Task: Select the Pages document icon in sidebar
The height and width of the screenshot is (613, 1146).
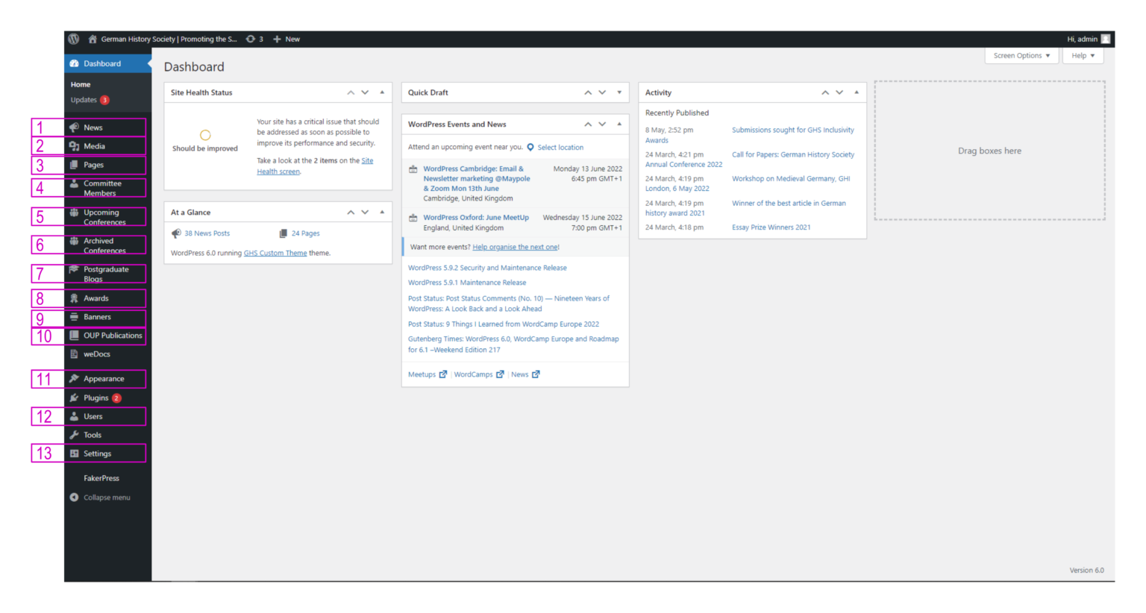Action: [x=73, y=165]
